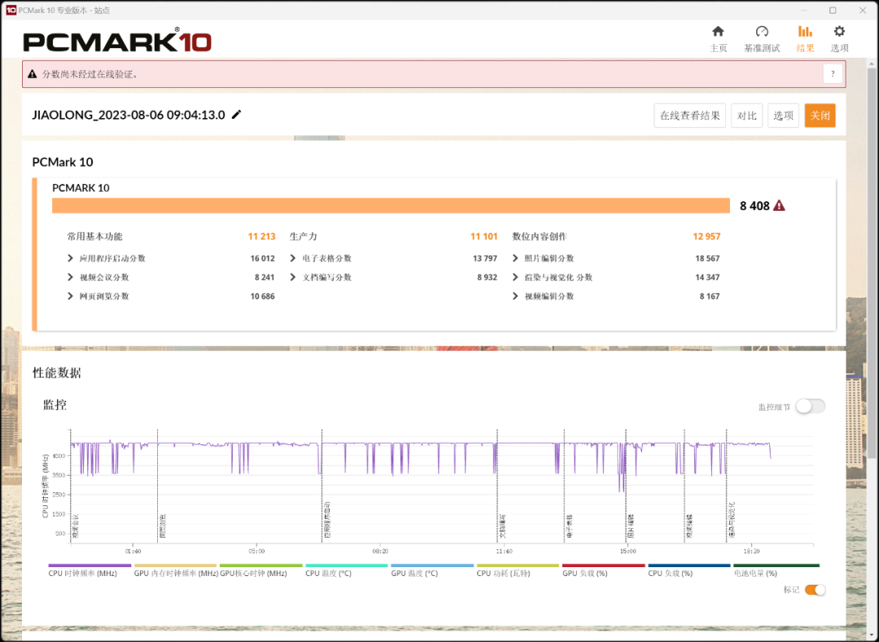The image size is (879, 642).
Task: Click the red warning triangle beside score 8 408
Action: pyautogui.click(x=779, y=206)
